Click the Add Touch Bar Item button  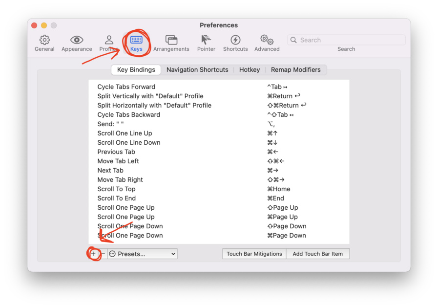[318, 254]
